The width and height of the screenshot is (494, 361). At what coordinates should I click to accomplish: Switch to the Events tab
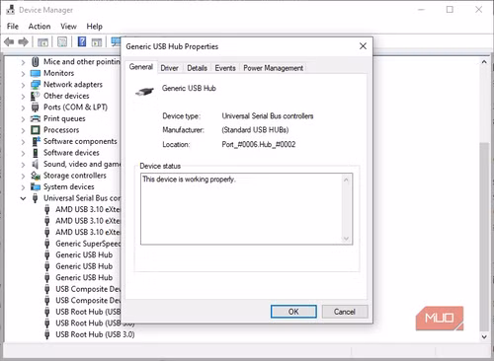[225, 68]
